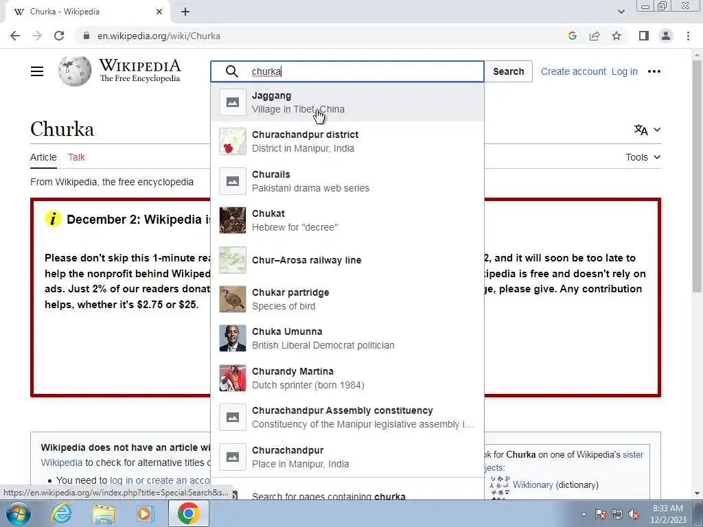Go back with browser back arrow
Image resolution: width=703 pixels, height=527 pixels.
(15, 36)
